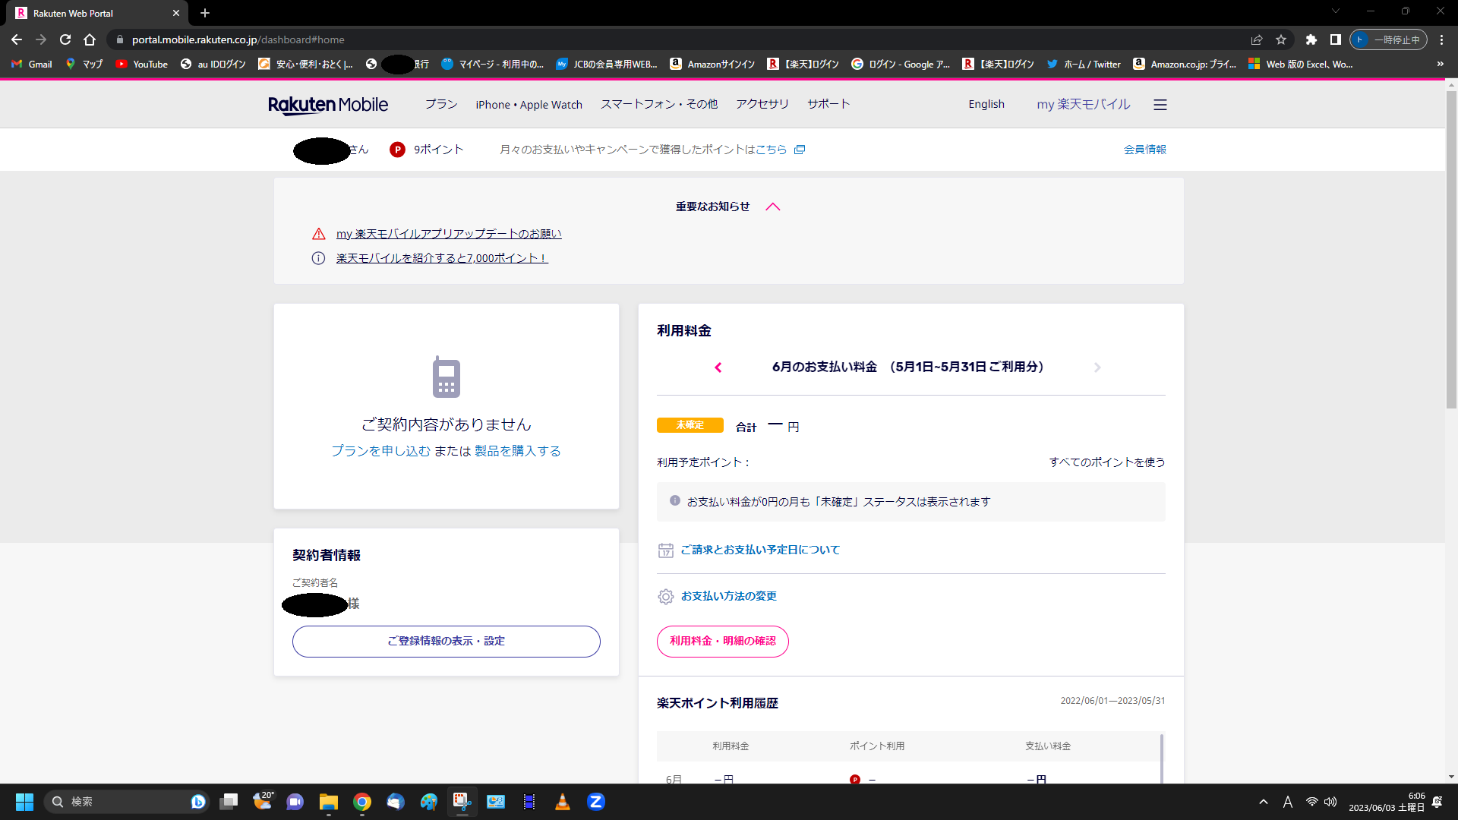Collapse the 重要なお知らせ section
Image resolution: width=1458 pixels, height=820 pixels.
click(x=773, y=207)
